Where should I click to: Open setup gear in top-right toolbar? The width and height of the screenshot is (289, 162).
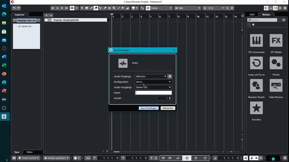pyautogui.click(x=285, y=8)
